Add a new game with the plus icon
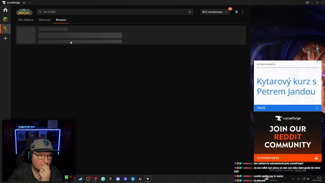Image resolution: width=325 pixels, height=183 pixels. click(5, 38)
